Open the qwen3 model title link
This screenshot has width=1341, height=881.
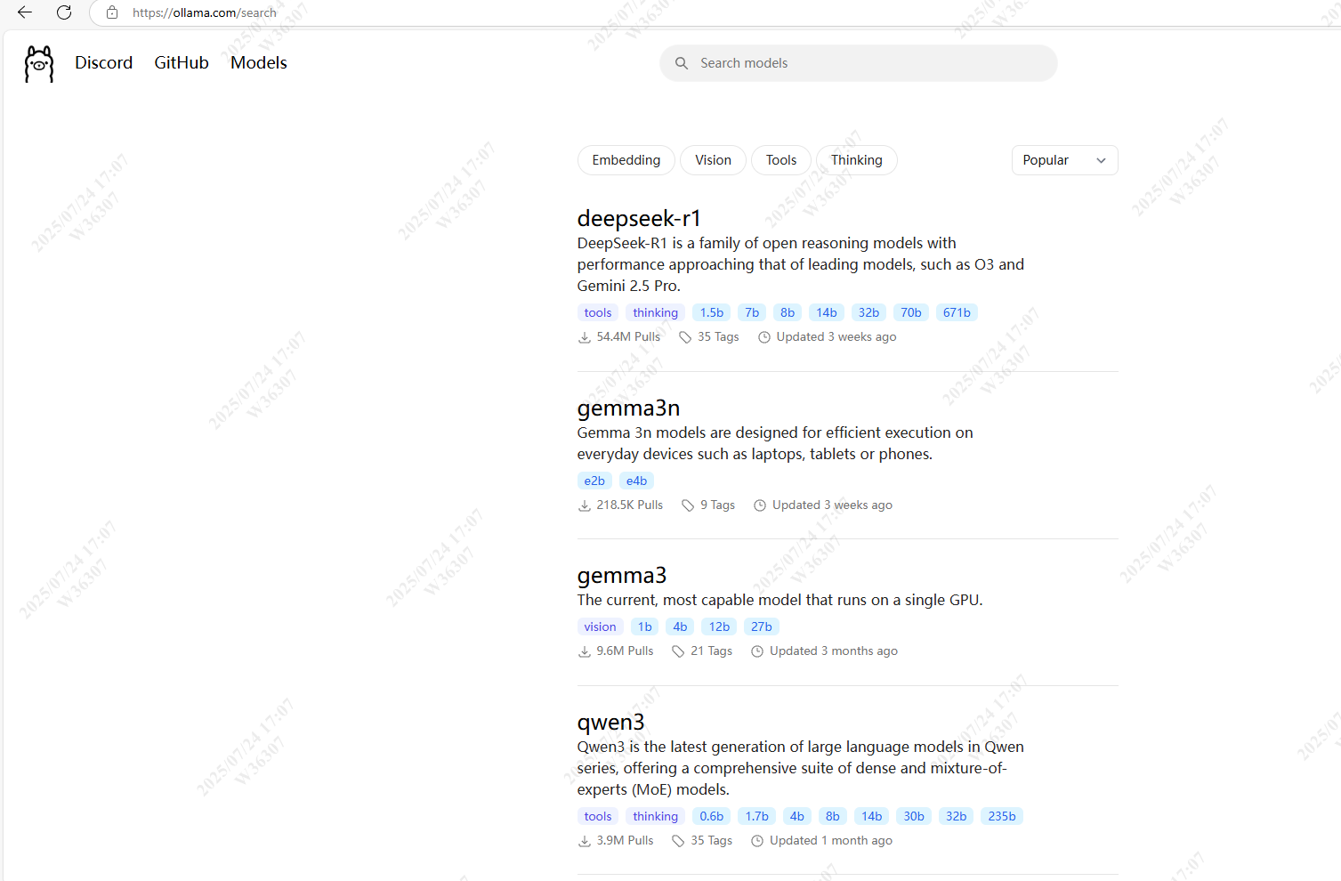click(610, 722)
